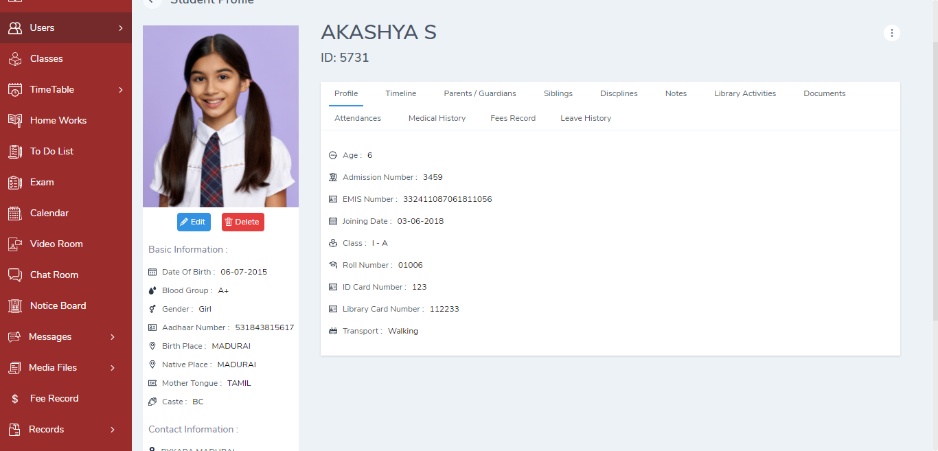Open the Medical History tab
This screenshot has height=451, width=938.
click(437, 119)
